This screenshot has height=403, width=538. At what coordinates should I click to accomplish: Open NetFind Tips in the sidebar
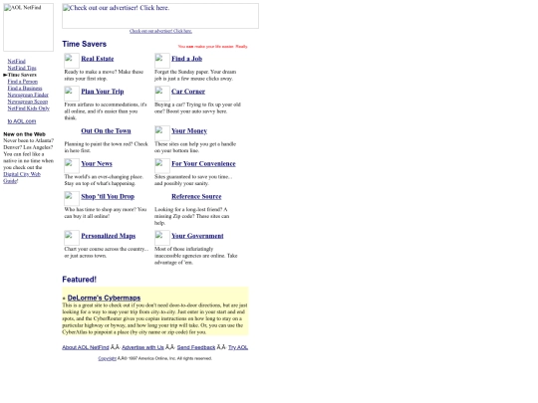pyautogui.click(x=22, y=68)
